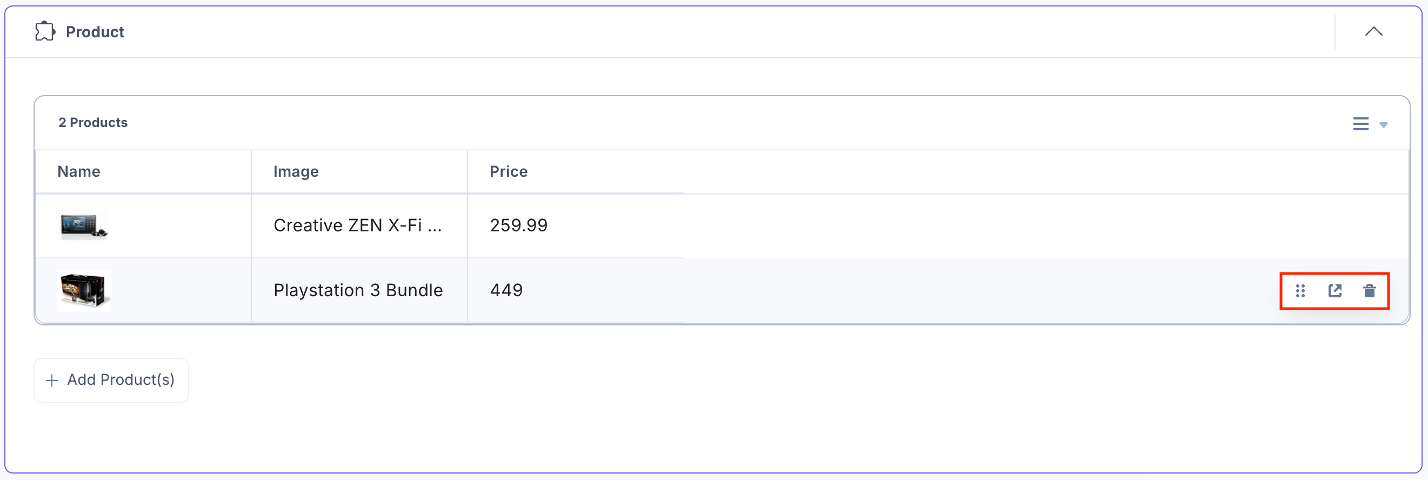Click the Image column header
The width and height of the screenshot is (1428, 480).
tap(296, 171)
